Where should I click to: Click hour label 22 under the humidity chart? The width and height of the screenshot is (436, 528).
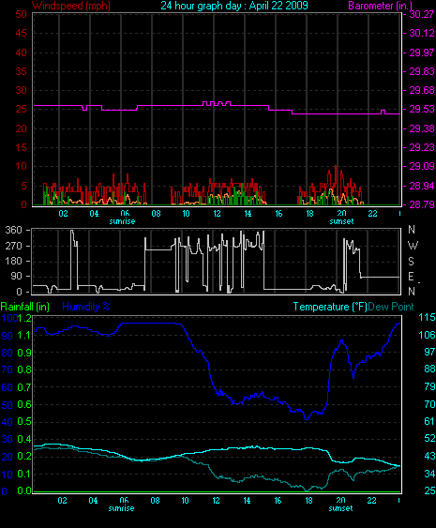pos(371,501)
